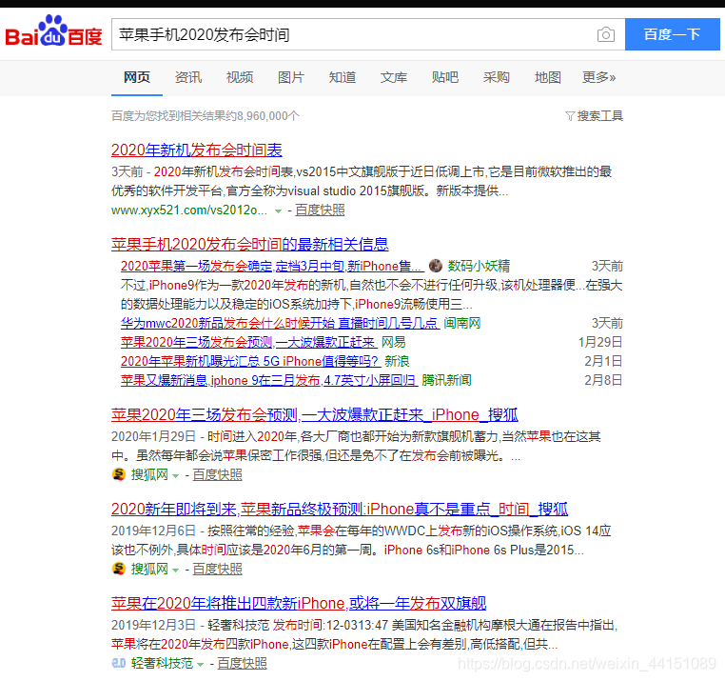725x681 pixels.
Task: Open 华为mwc2020新品发布会 news link
Action: point(280,323)
